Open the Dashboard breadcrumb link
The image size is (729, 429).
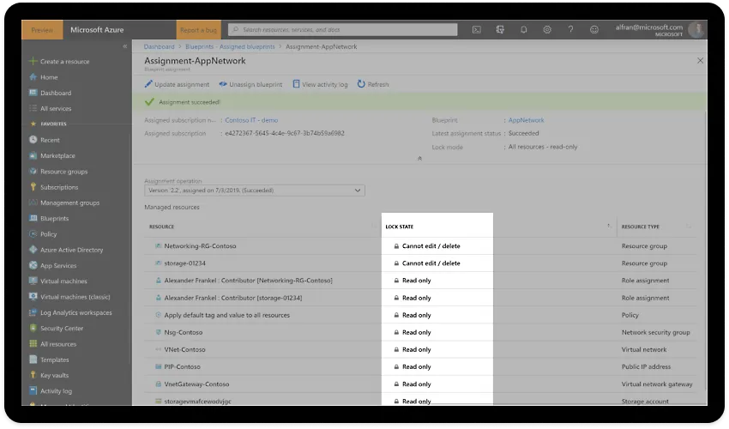pos(159,46)
